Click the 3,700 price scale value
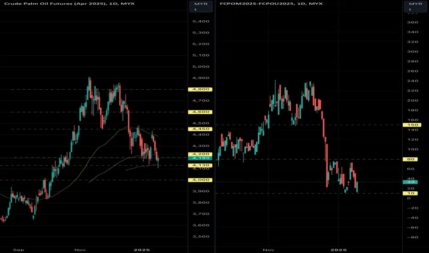This screenshot has width=429, height=253. point(201,214)
